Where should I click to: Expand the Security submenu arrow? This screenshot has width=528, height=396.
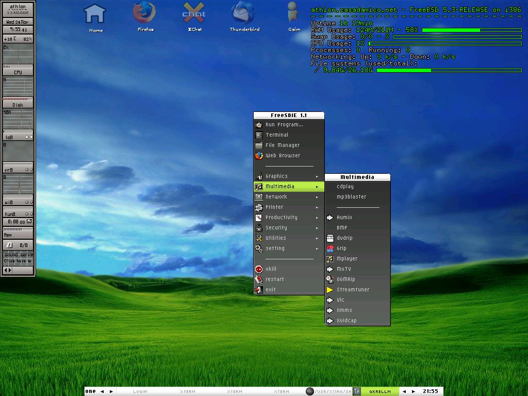317,228
